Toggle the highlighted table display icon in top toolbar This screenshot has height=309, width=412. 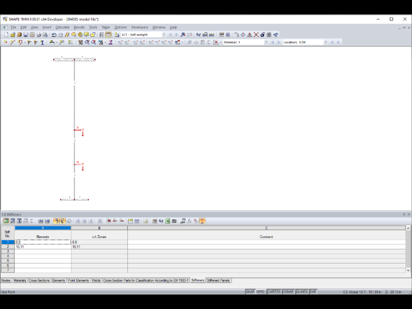108,35
